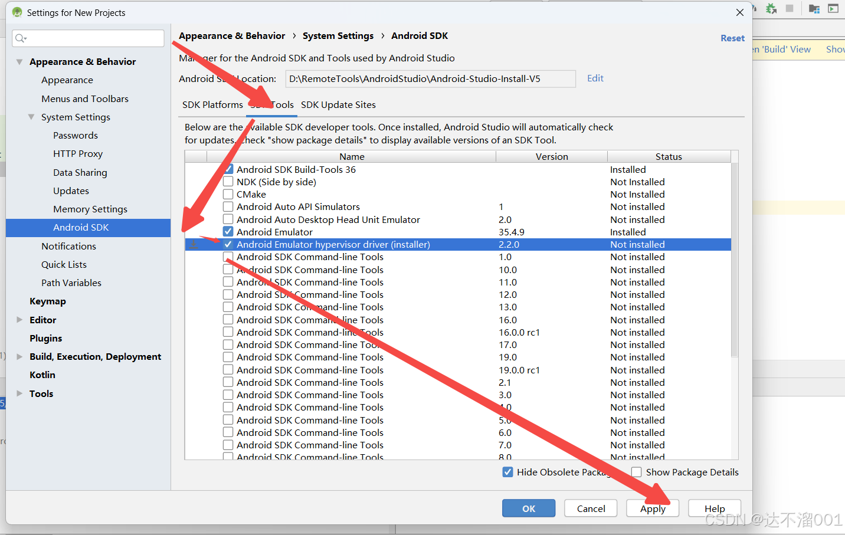This screenshot has height=535, width=845.
Task: Click the Cancel button
Action: [591, 508]
